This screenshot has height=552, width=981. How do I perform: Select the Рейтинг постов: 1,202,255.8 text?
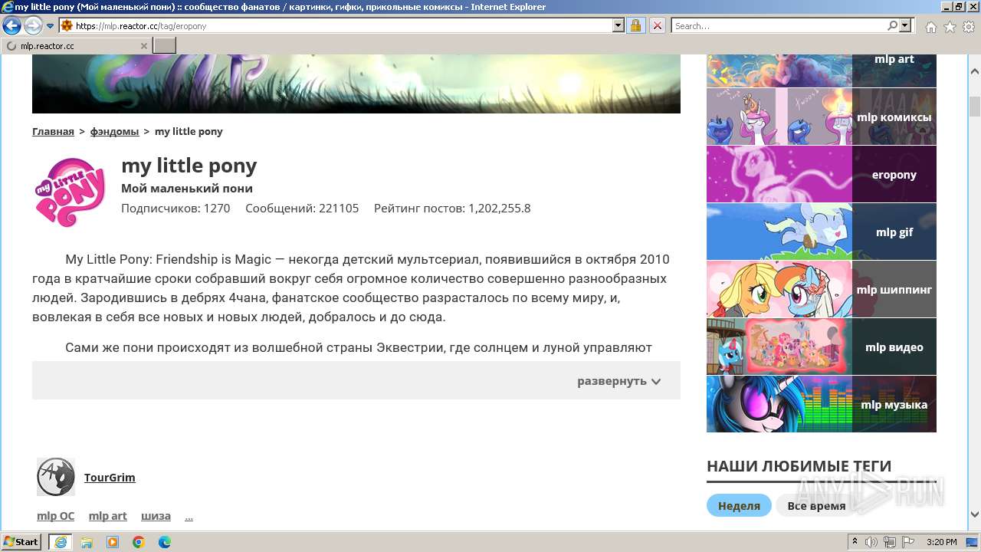[452, 208]
